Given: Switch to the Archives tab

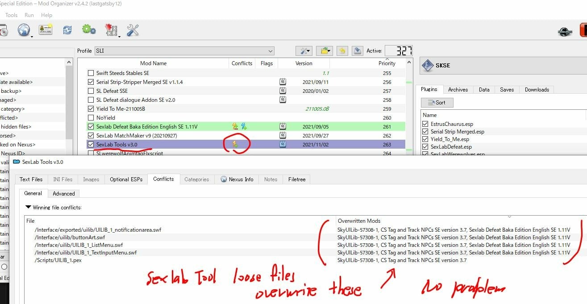Looking at the screenshot, I should (458, 89).
